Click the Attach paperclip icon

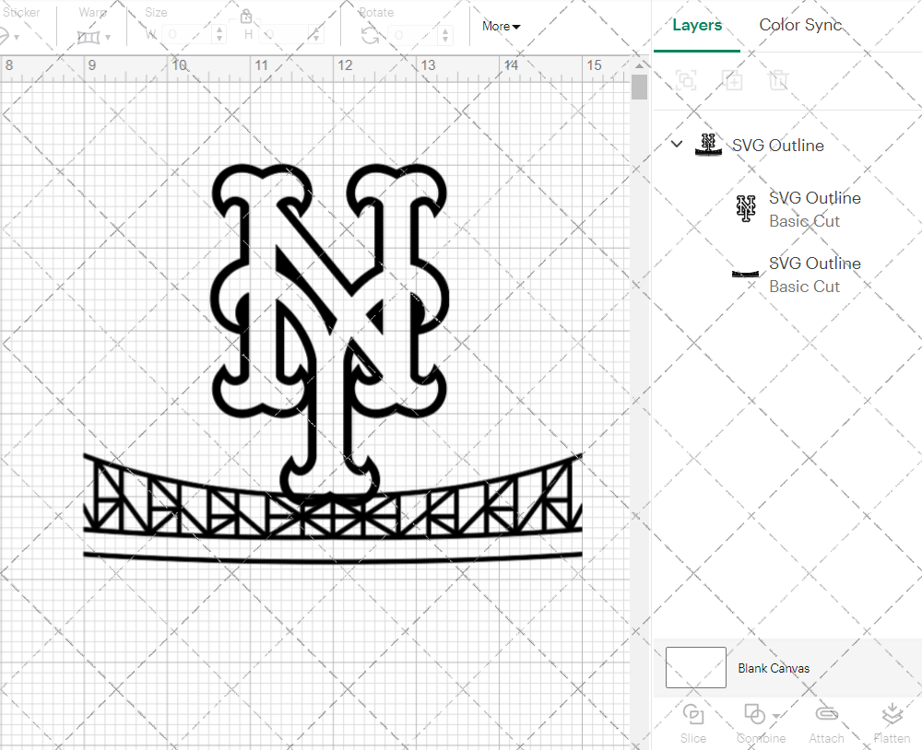pyautogui.click(x=826, y=715)
